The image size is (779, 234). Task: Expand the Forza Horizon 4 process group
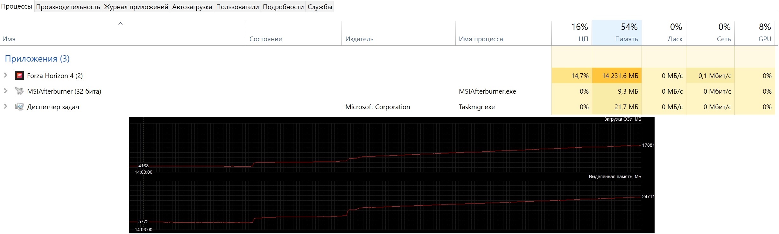[5, 75]
